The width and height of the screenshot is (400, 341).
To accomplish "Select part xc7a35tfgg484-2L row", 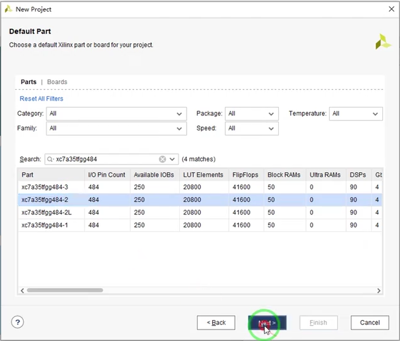I will 200,212.
